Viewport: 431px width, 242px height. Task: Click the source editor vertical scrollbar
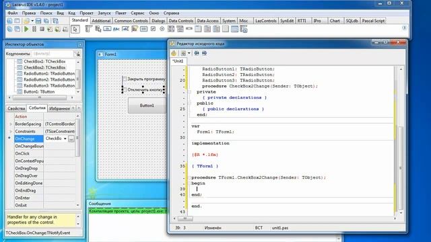coord(401,141)
